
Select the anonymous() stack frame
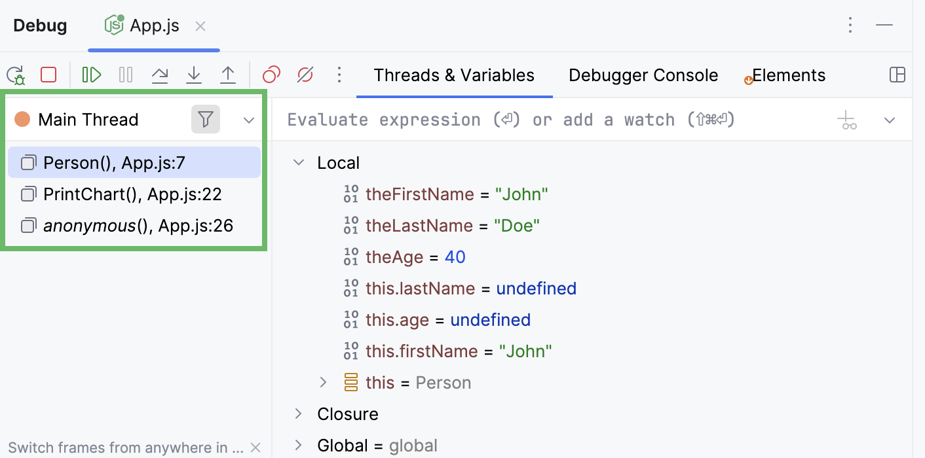138,226
